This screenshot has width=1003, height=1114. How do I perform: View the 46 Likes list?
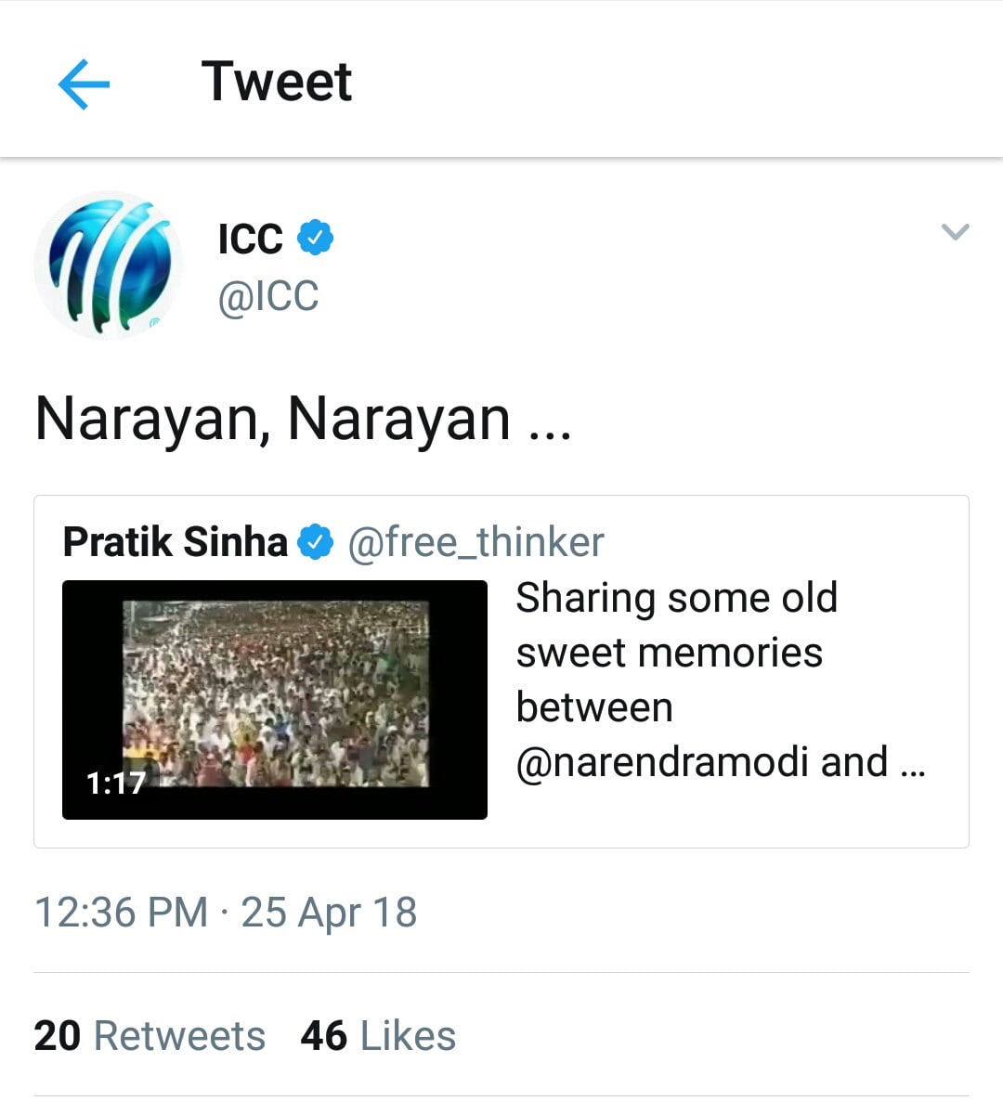378,1036
